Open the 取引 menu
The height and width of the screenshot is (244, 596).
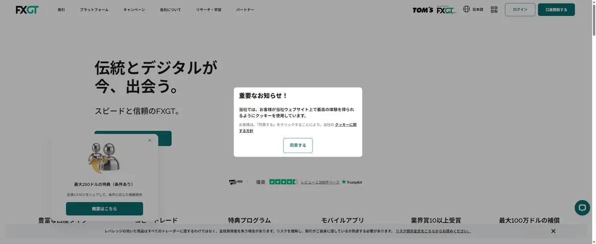point(61,10)
